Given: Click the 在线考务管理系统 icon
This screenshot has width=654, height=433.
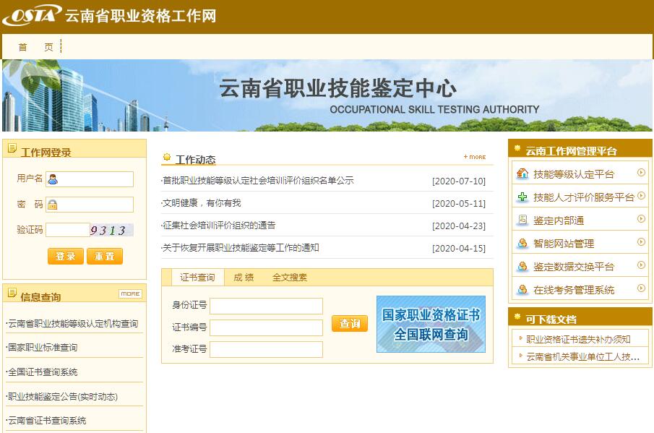Looking at the screenshot, I should click(x=522, y=290).
